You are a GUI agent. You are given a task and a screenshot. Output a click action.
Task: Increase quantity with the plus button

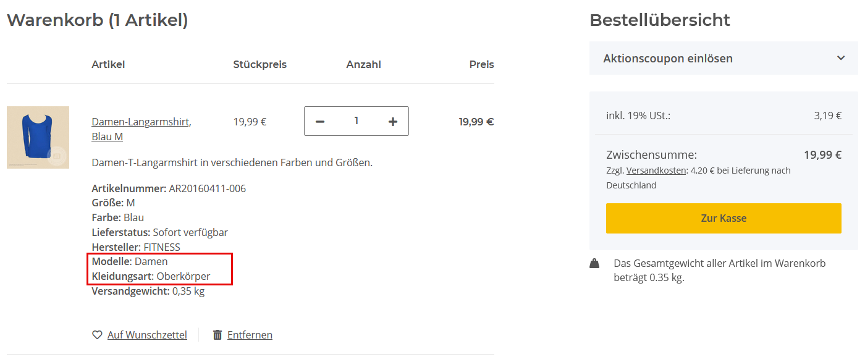coord(393,122)
